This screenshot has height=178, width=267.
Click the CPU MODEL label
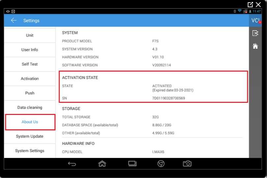(x=72, y=152)
